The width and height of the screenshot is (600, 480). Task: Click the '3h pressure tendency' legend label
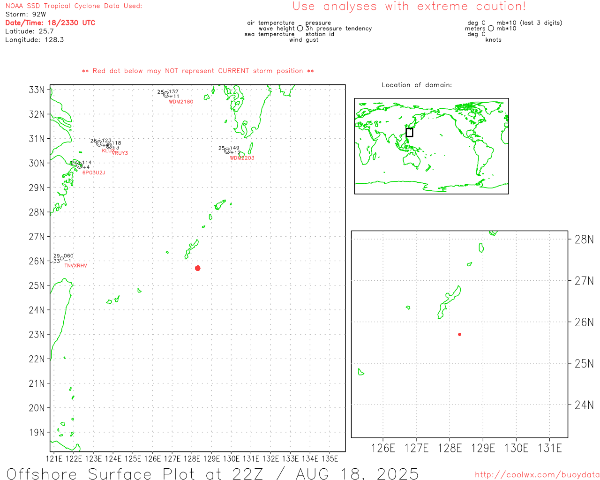[x=339, y=28]
